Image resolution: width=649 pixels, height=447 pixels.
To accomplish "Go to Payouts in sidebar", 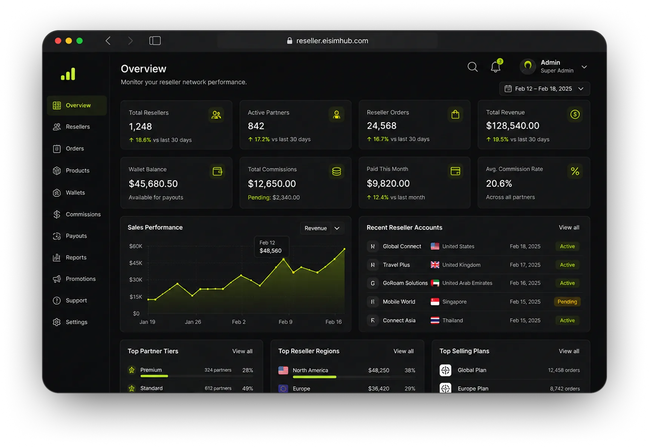I will pos(77,236).
